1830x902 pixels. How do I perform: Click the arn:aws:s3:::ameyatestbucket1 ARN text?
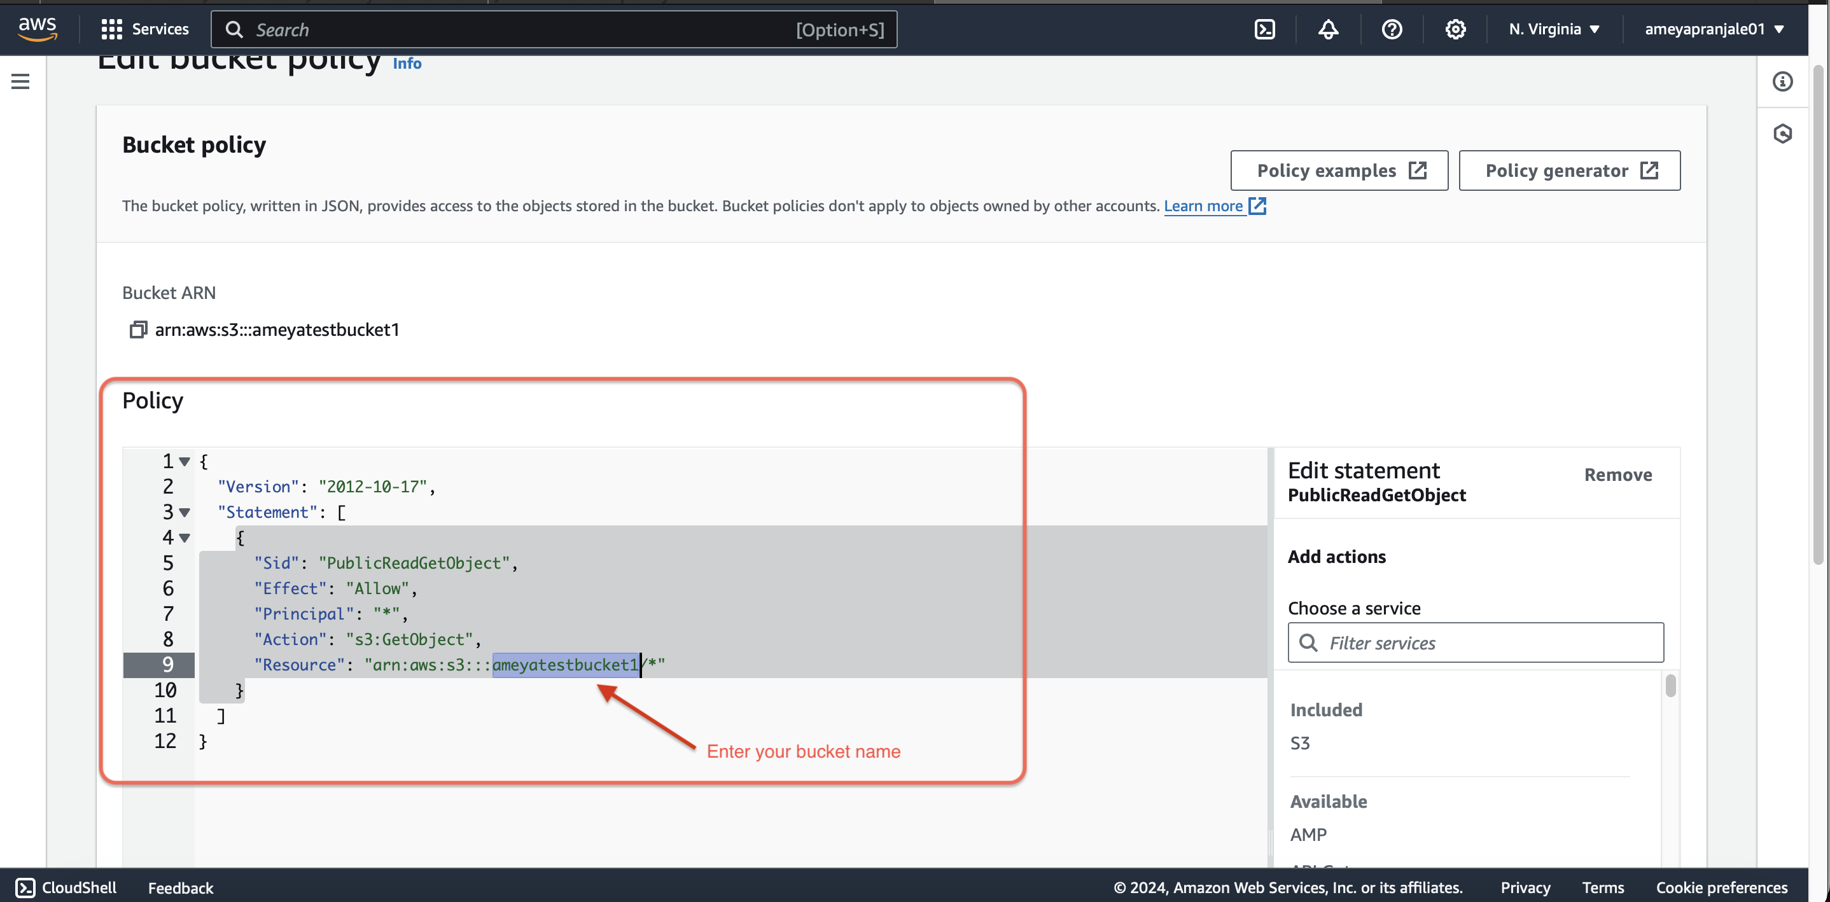click(x=277, y=330)
